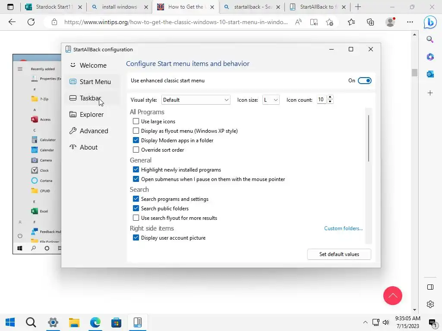Toggle the enhanced classic start menu switch

click(x=364, y=81)
